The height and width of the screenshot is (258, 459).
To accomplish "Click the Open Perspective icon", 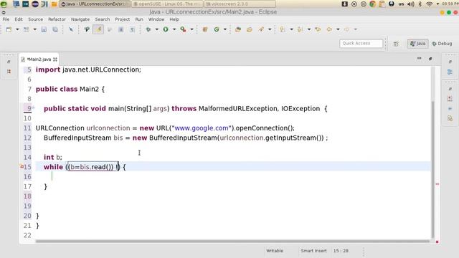I will pyautogui.click(x=396, y=44).
